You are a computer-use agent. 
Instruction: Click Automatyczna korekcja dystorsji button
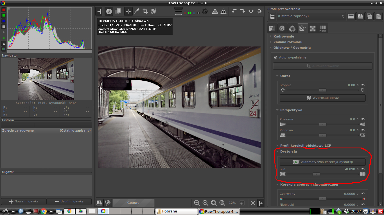point(322,162)
